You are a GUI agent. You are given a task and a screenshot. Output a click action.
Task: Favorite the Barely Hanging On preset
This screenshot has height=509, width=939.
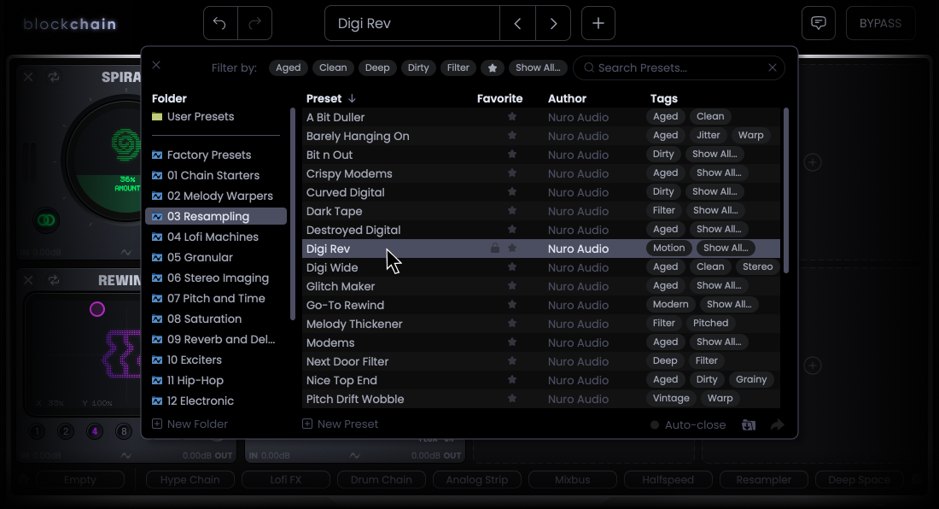[x=512, y=135]
